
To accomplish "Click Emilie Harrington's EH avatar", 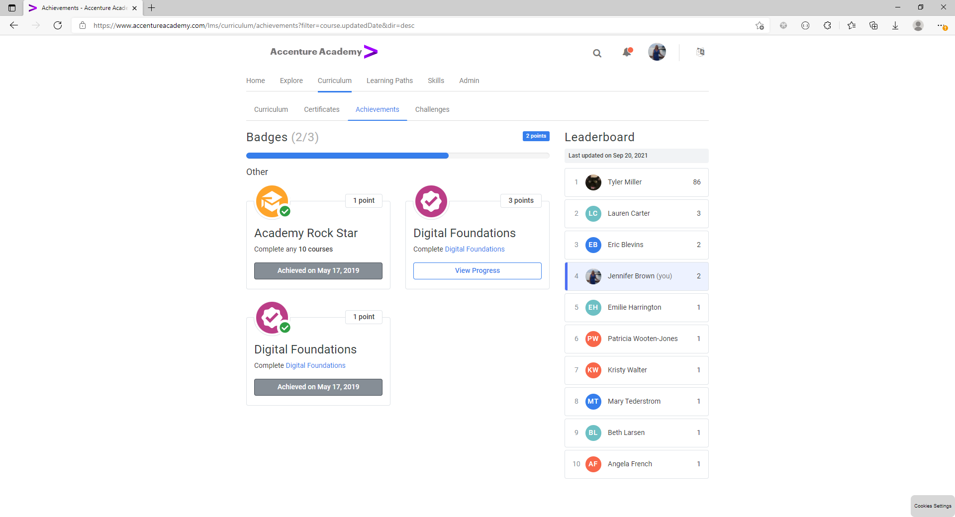I will click(x=593, y=308).
